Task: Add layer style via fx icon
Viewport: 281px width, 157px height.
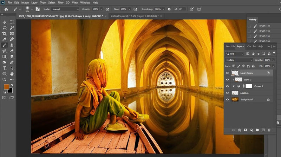Action: (x=240, y=130)
